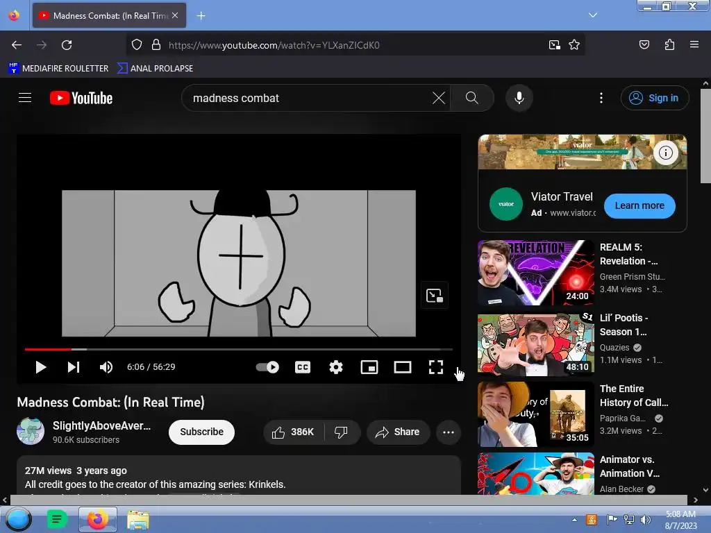
Task: Click Green Prism Stu... channel name
Action: tap(633, 276)
